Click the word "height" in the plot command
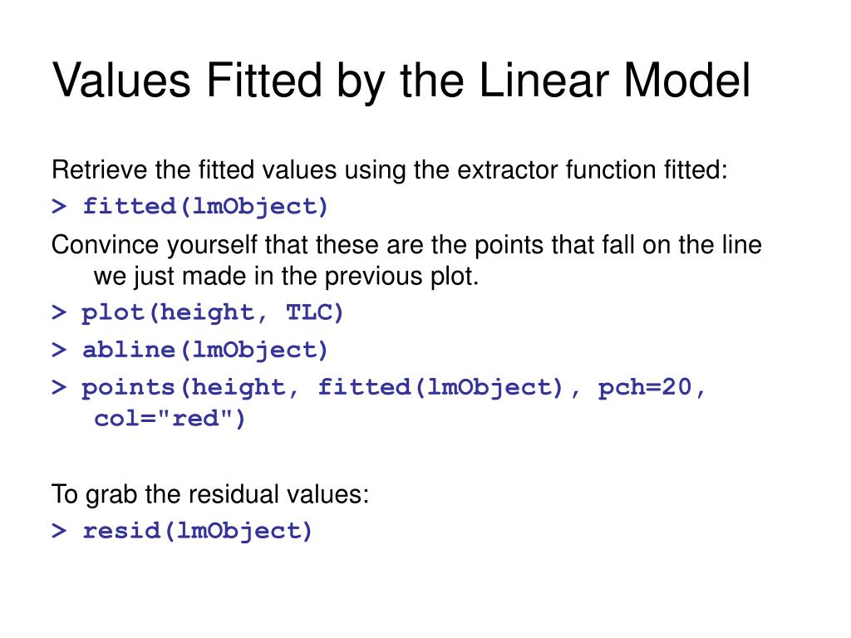Viewport: 851px width, 638px height. click(206, 313)
